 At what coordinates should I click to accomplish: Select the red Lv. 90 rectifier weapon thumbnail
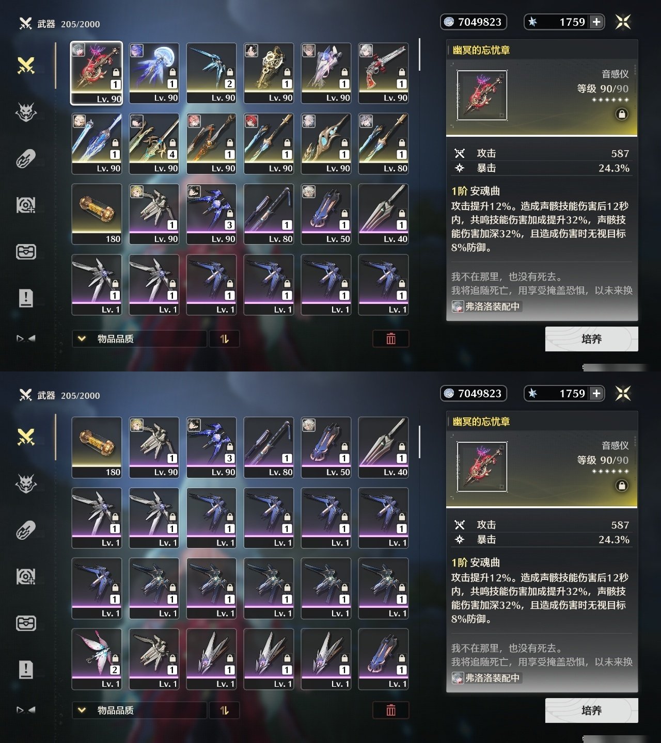click(97, 73)
